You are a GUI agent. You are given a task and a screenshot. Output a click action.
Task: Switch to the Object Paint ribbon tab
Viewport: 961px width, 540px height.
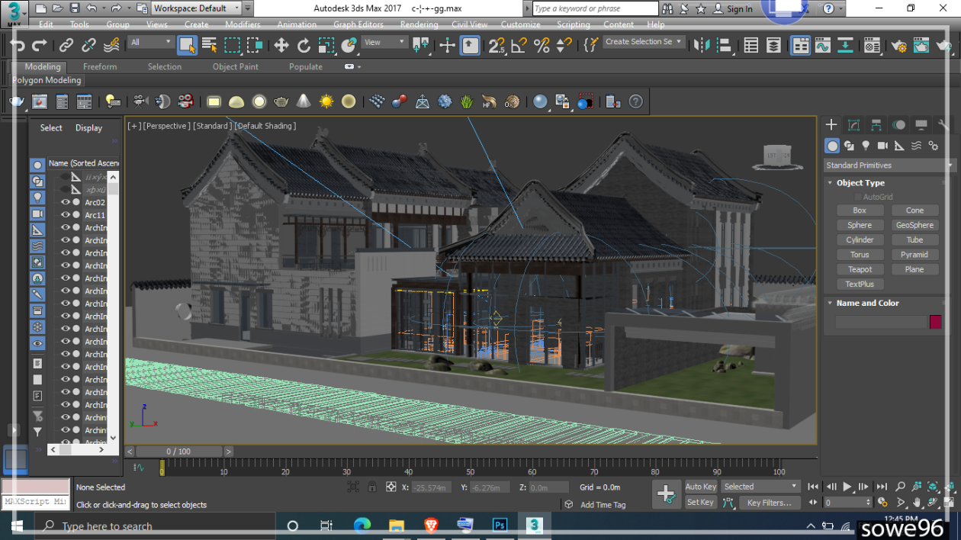coord(235,67)
